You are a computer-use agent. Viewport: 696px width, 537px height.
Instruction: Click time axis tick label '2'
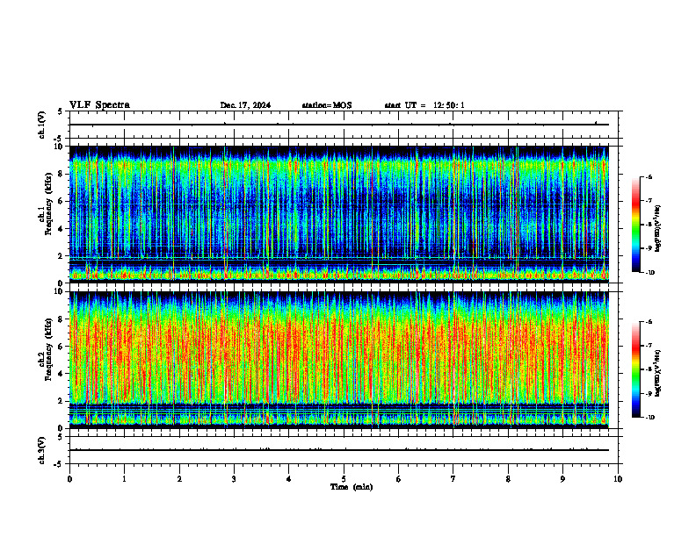(x=179, y=479)
